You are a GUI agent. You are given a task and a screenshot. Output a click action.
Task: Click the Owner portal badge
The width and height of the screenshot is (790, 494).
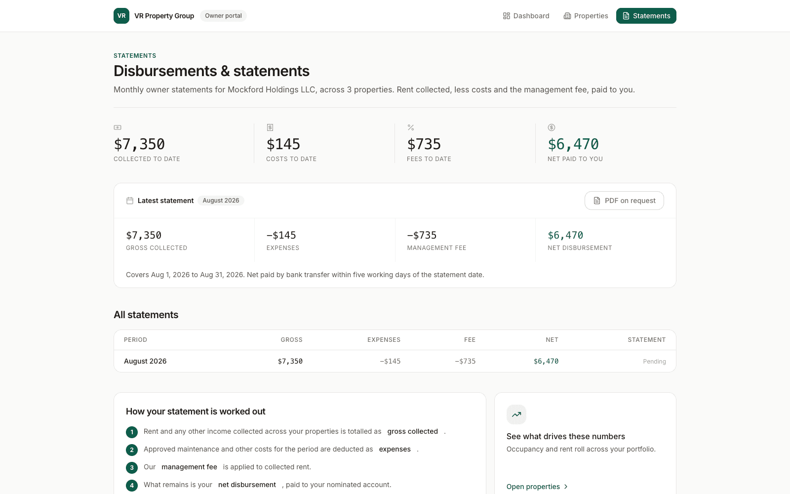pos(223,16)
